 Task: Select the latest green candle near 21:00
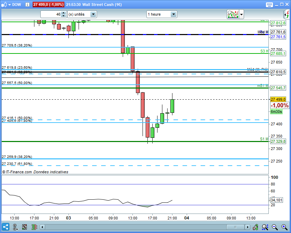coord(172,106)
